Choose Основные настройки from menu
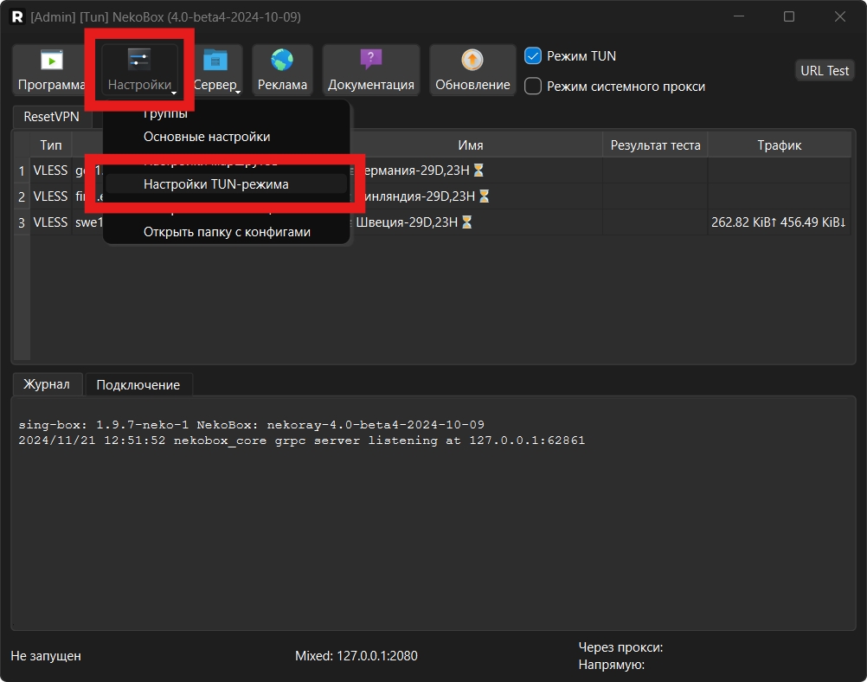Screen dimensions: 867x682 [207, 137]
